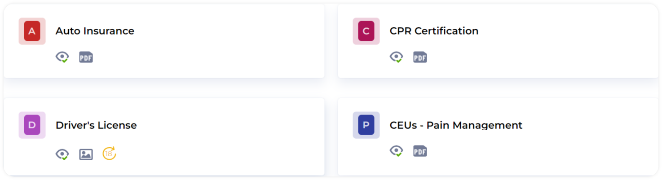Screen dimensions: 662x180
Task: Toggle the eye icon under CEUs - Pain Management
Action: pyautogui.click(x=396, y=151)
